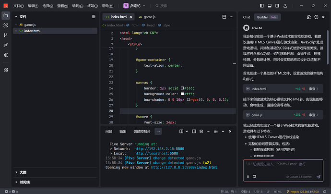331x194 pixels.
Task: Open the localhost:5500 link in terminal
Action: pyautogui.click(x=156, y=154)
